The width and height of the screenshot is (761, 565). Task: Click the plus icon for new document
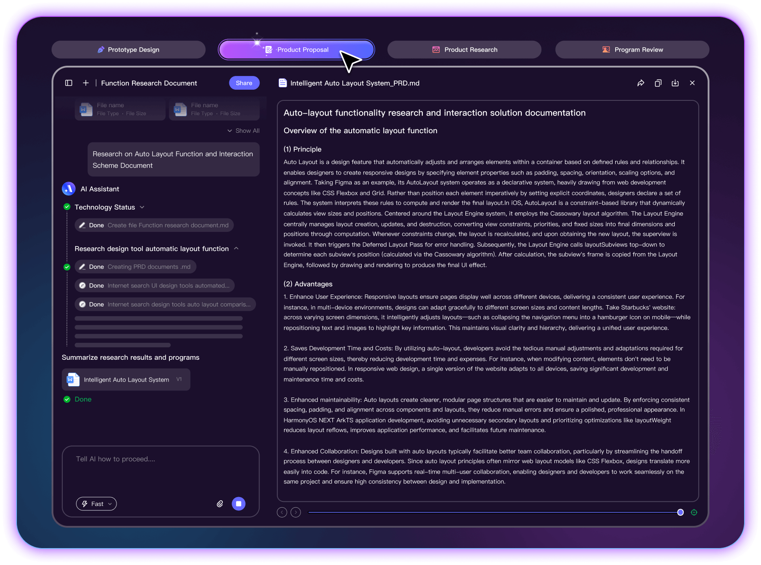click(86, 83)
